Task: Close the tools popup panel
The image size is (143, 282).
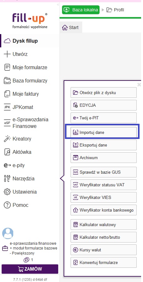Action: click(139, 85)
